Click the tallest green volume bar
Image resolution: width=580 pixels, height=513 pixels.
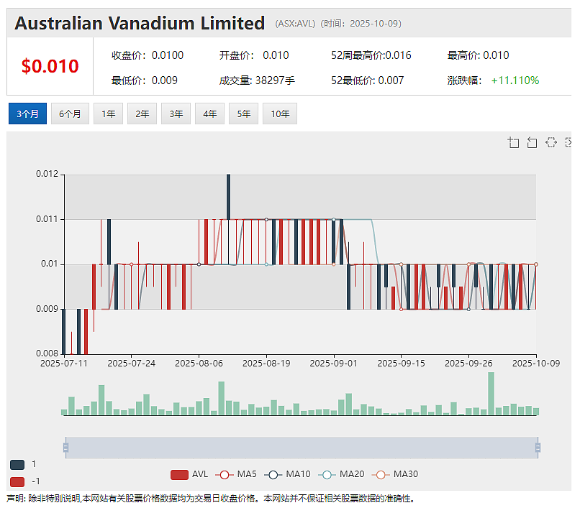[491, 394]
